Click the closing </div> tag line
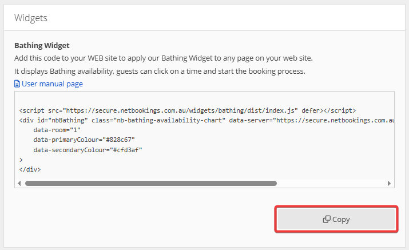 point(30,169)
